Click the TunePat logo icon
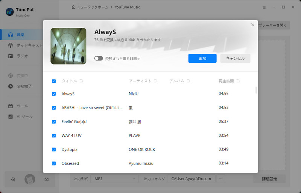The width and height of the screenshot is (301, 193). [10, 12]
